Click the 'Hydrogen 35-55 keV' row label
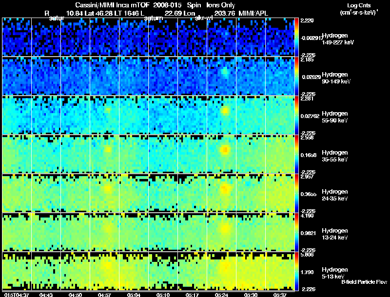The image size is (390, 297). tap(335, 156)
